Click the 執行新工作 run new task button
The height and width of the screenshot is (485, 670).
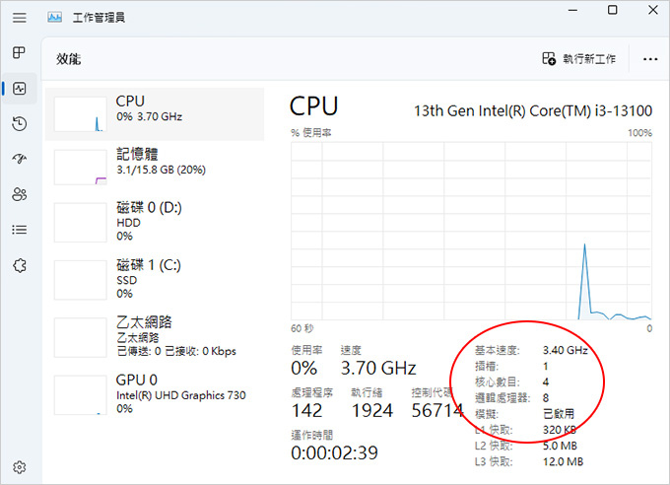click(x=579, y=58)
